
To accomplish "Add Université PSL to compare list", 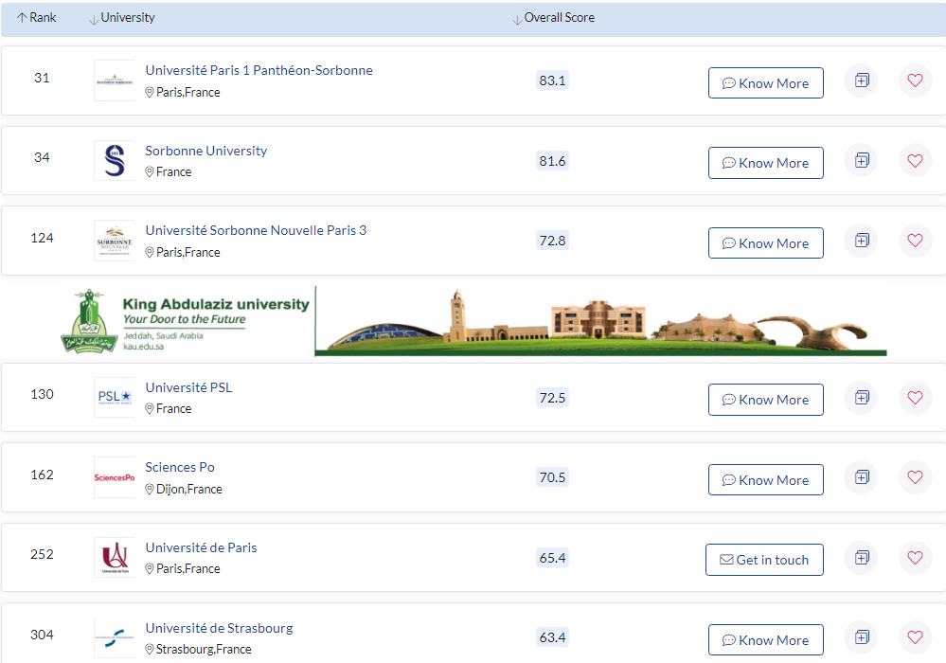I will (x=862, y=398).
